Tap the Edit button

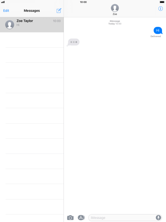pyautogui.click(x=6, y=11)
